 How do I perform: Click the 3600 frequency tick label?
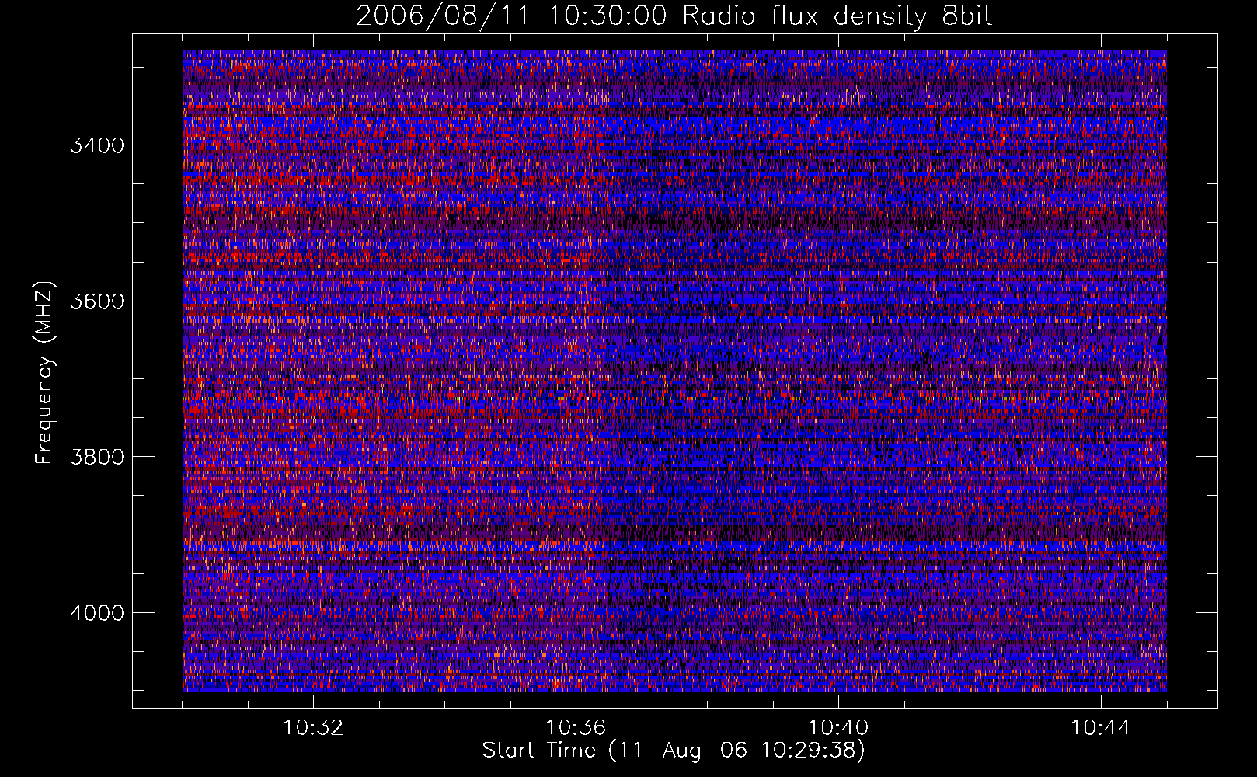97,301
